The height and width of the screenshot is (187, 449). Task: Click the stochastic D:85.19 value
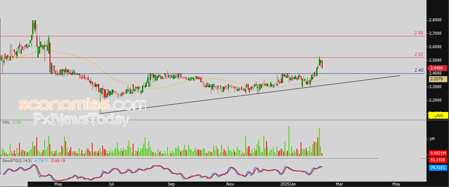point(58,161)
